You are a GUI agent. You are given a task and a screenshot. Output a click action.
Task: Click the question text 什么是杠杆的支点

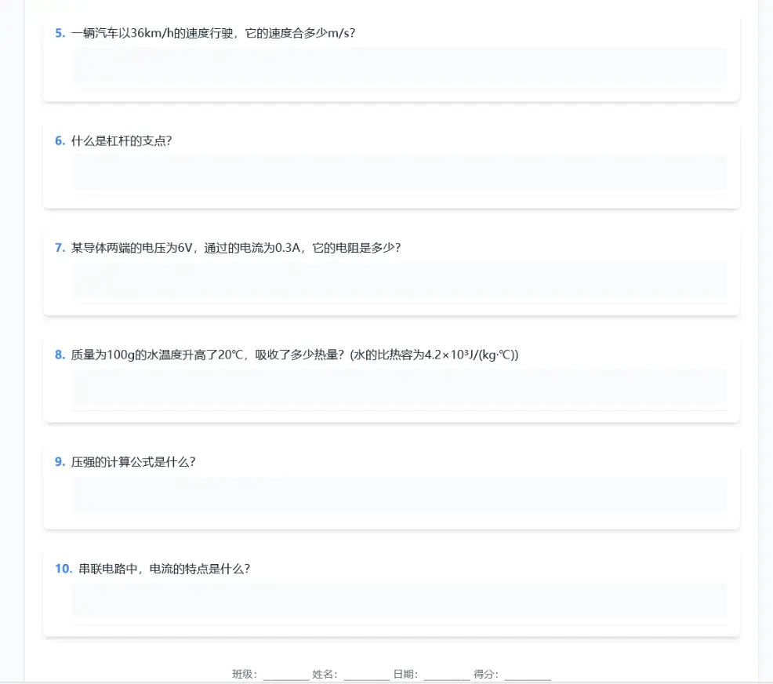(x=122, y=140)
